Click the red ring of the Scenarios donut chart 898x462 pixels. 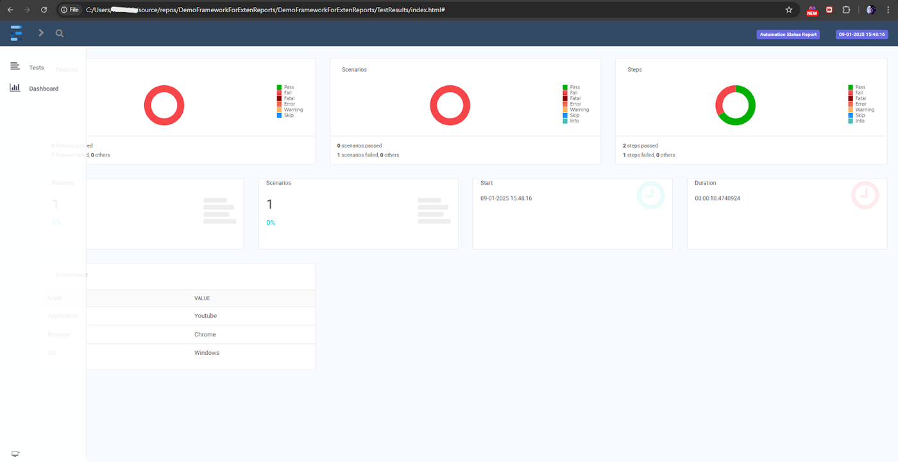coord(450,88)
